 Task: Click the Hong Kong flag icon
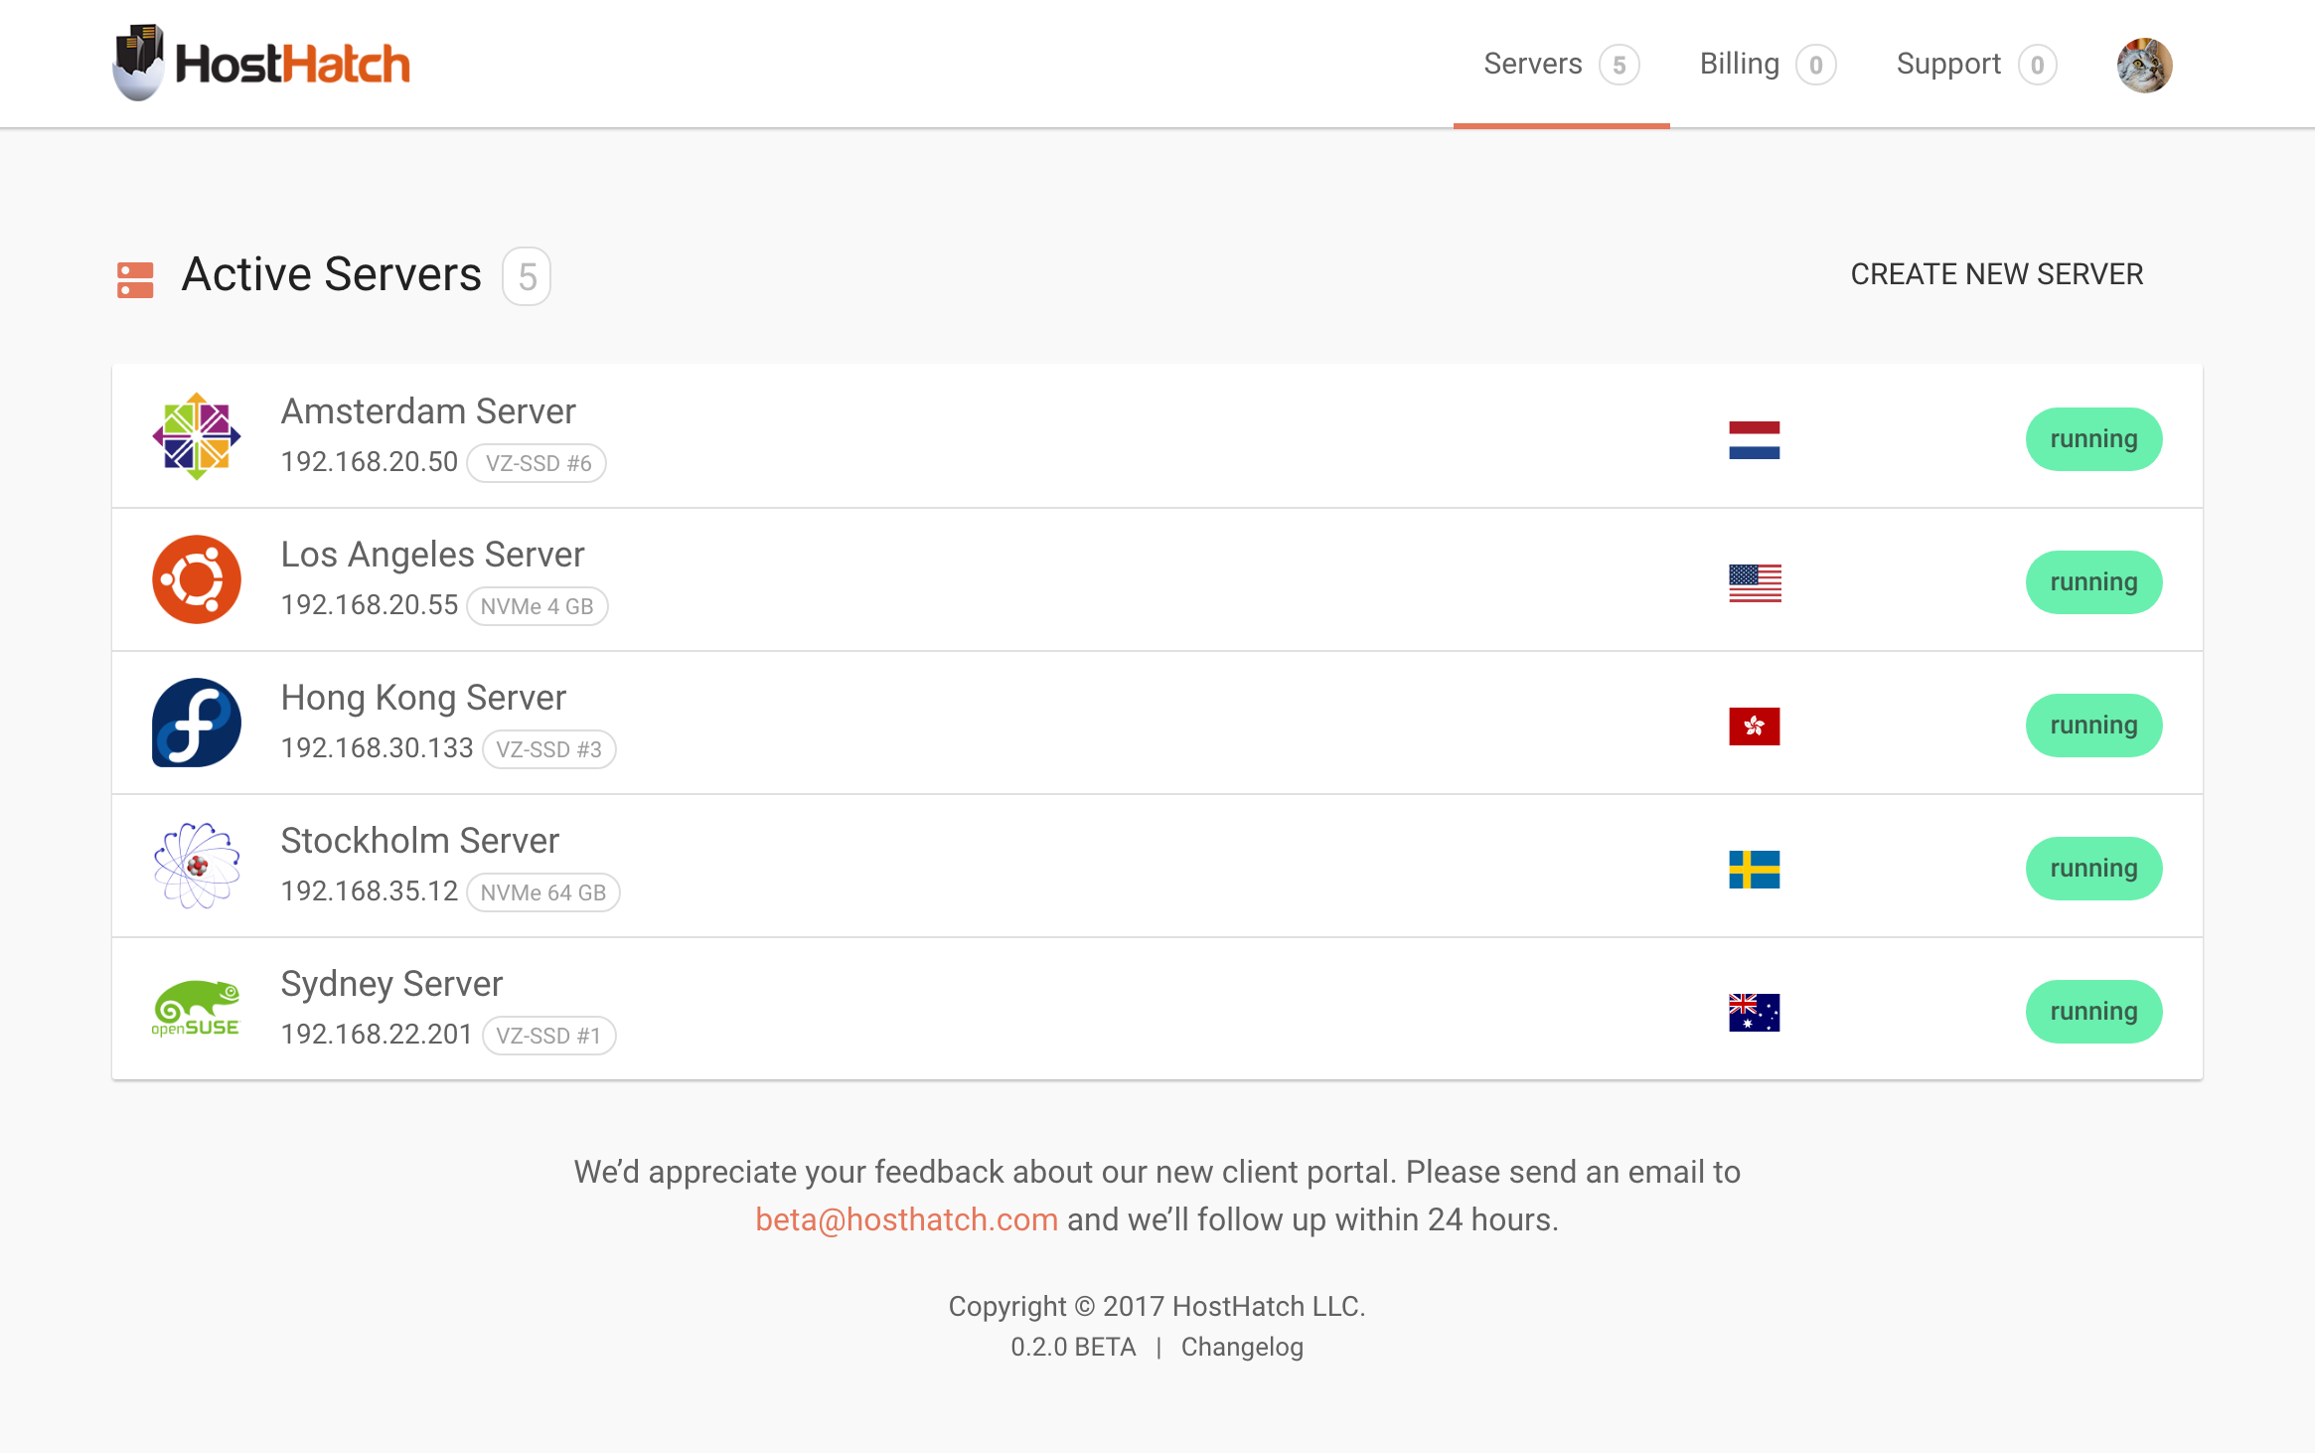[x=1754, y=726]
